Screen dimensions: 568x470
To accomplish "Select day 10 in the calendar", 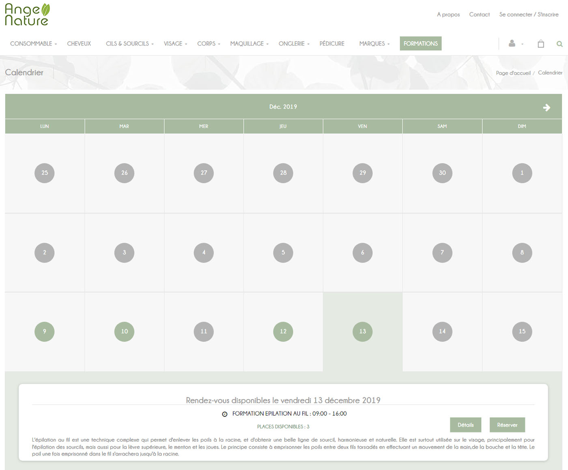I will [124, 331].
